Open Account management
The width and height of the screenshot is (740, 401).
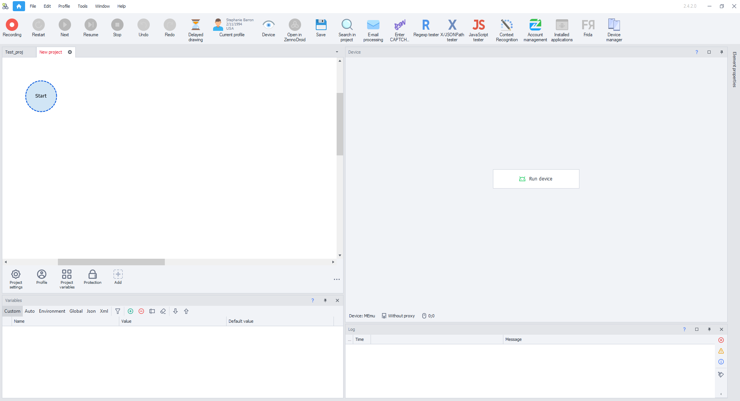point(535,29)
